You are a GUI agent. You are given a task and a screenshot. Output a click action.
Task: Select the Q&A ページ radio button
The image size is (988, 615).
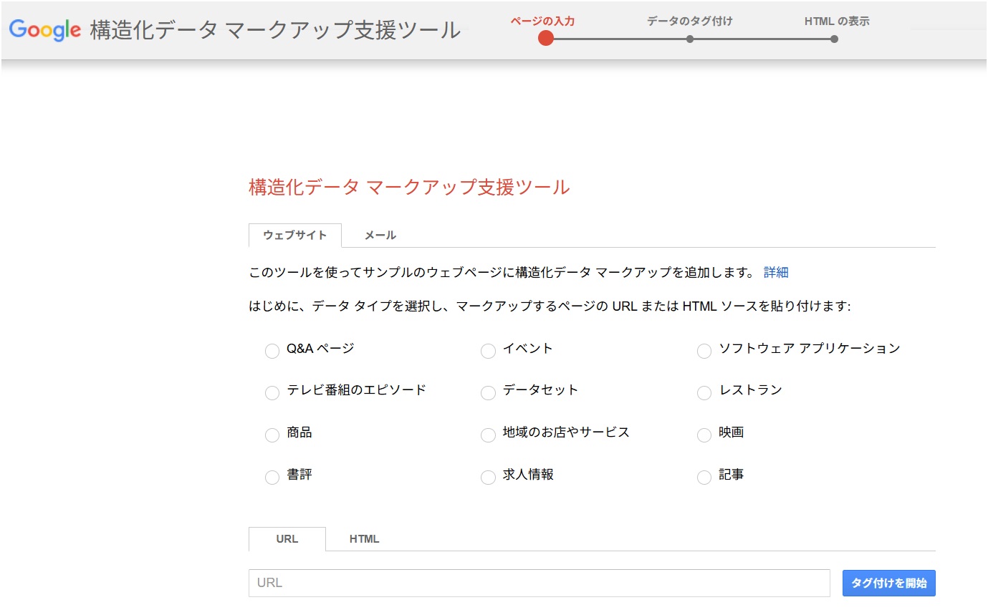coord(272,351)
